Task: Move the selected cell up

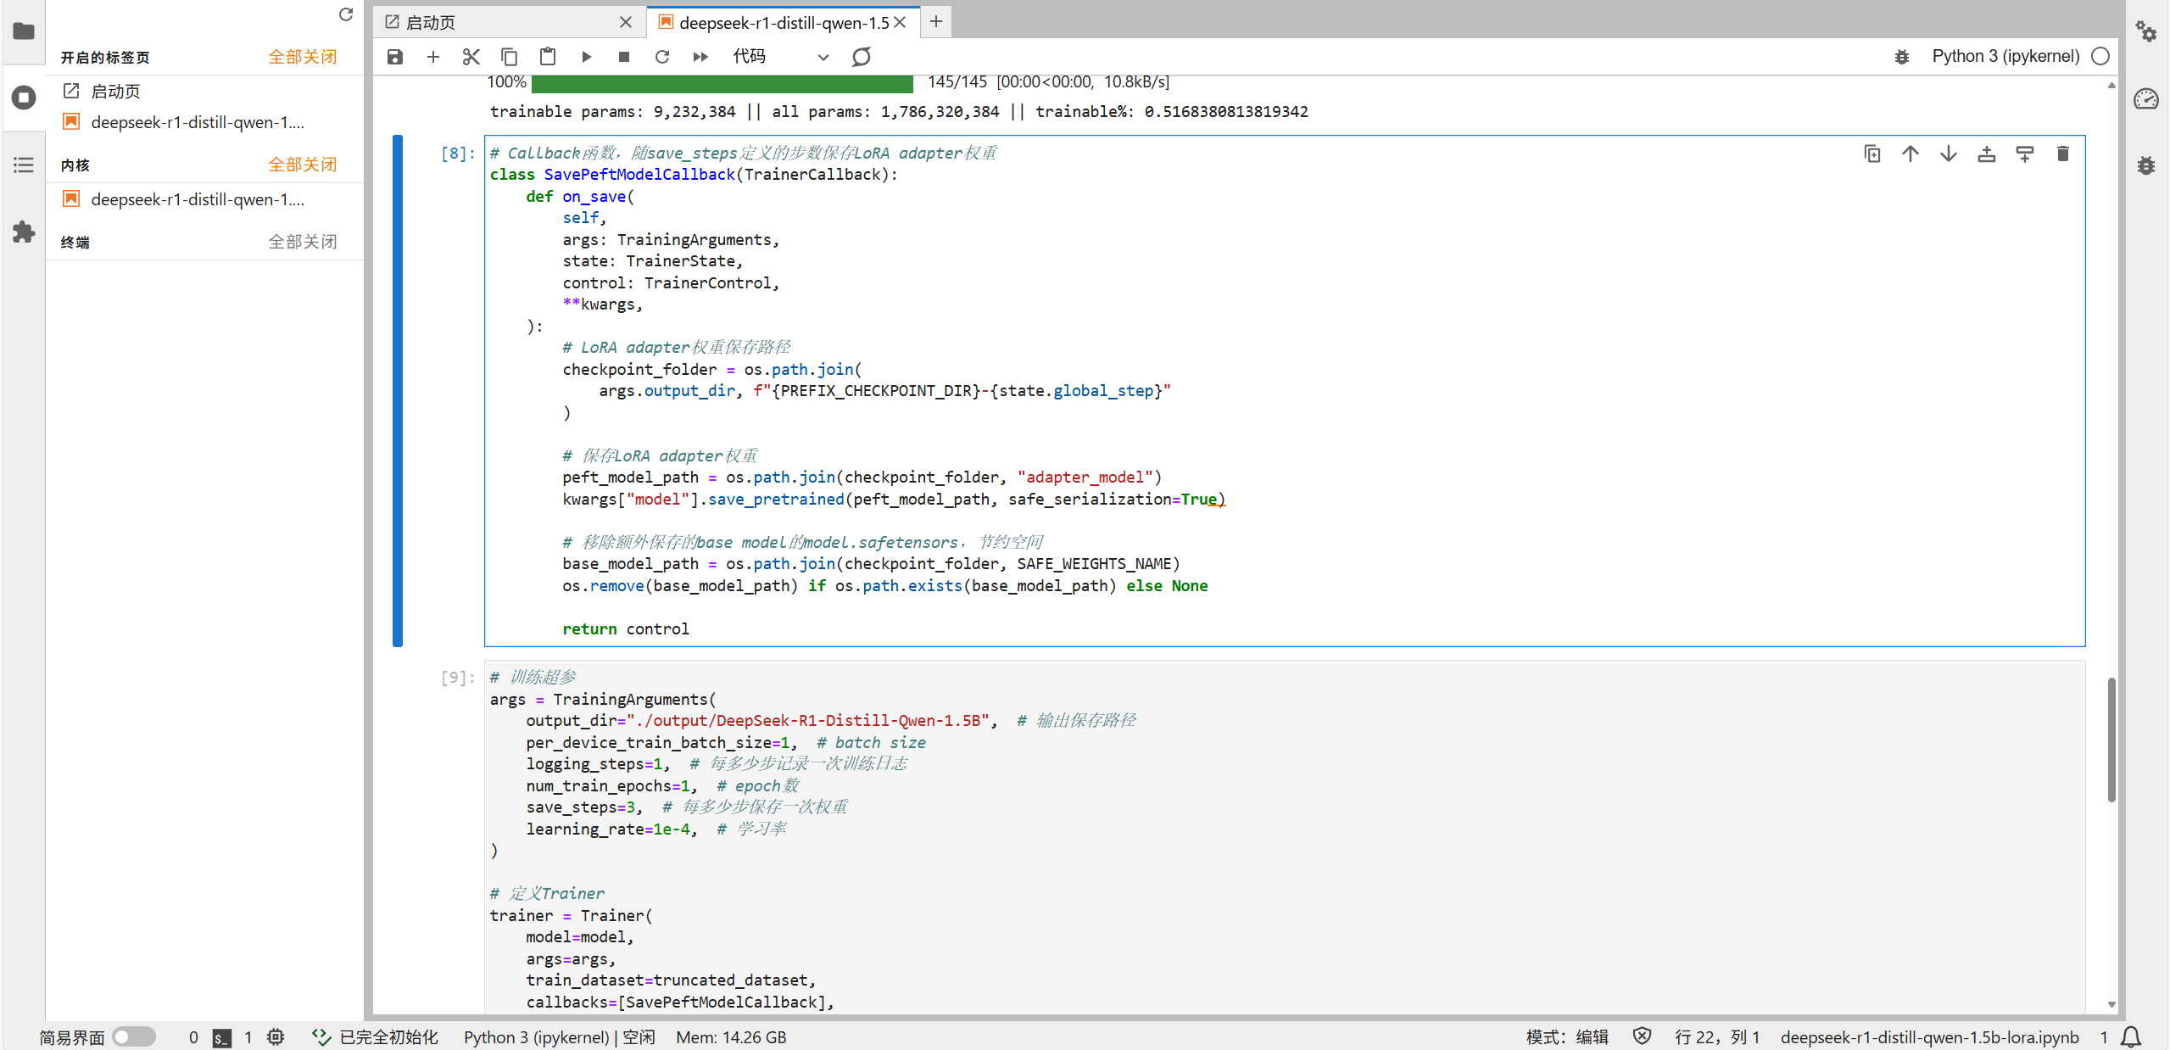Action: [1910, 154]
